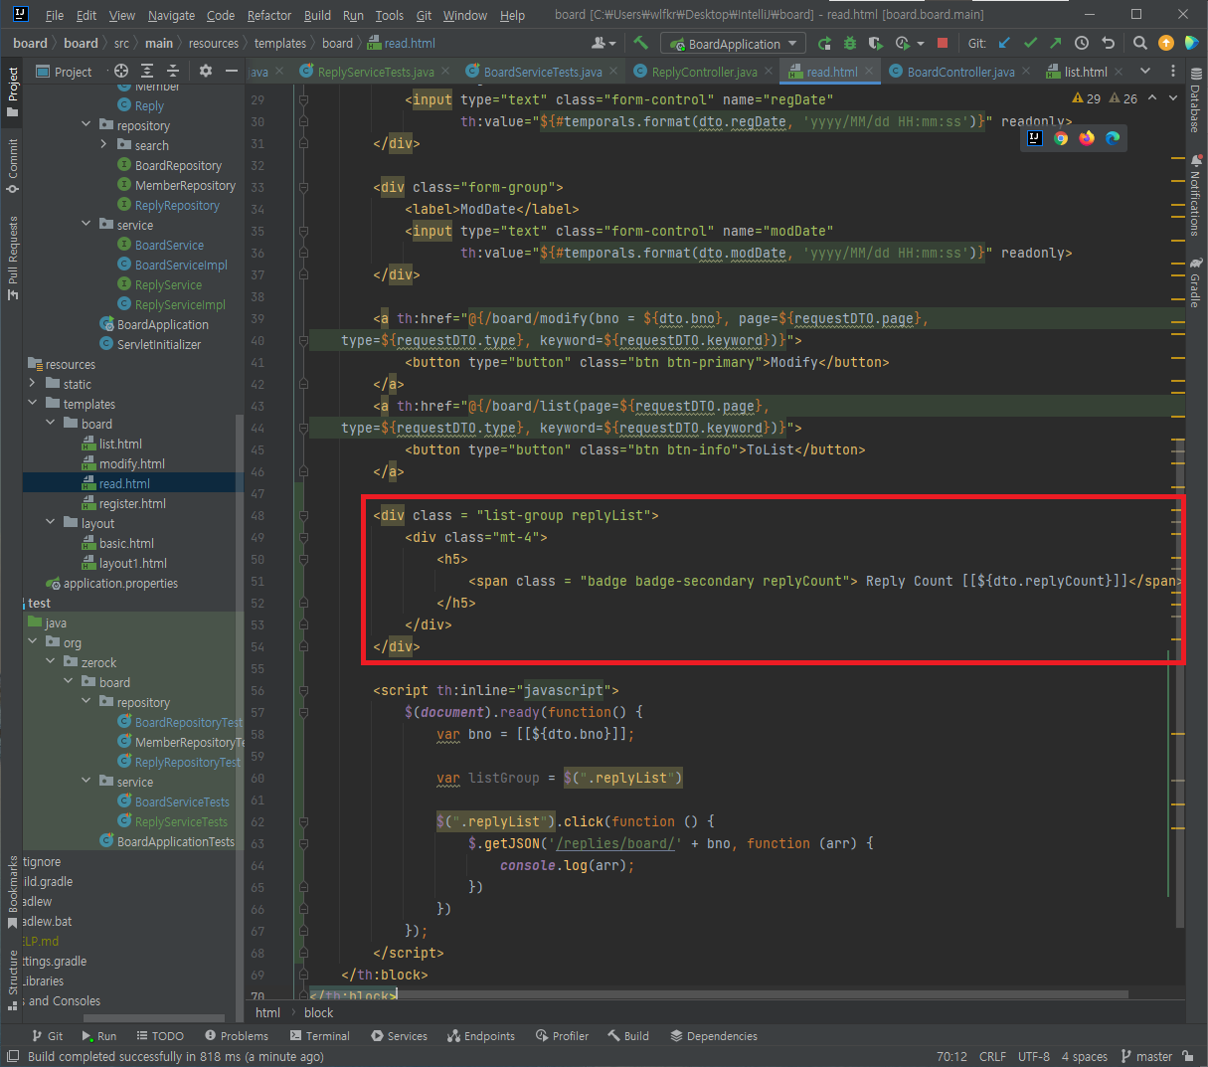Close the read.html editor tab

869,71
